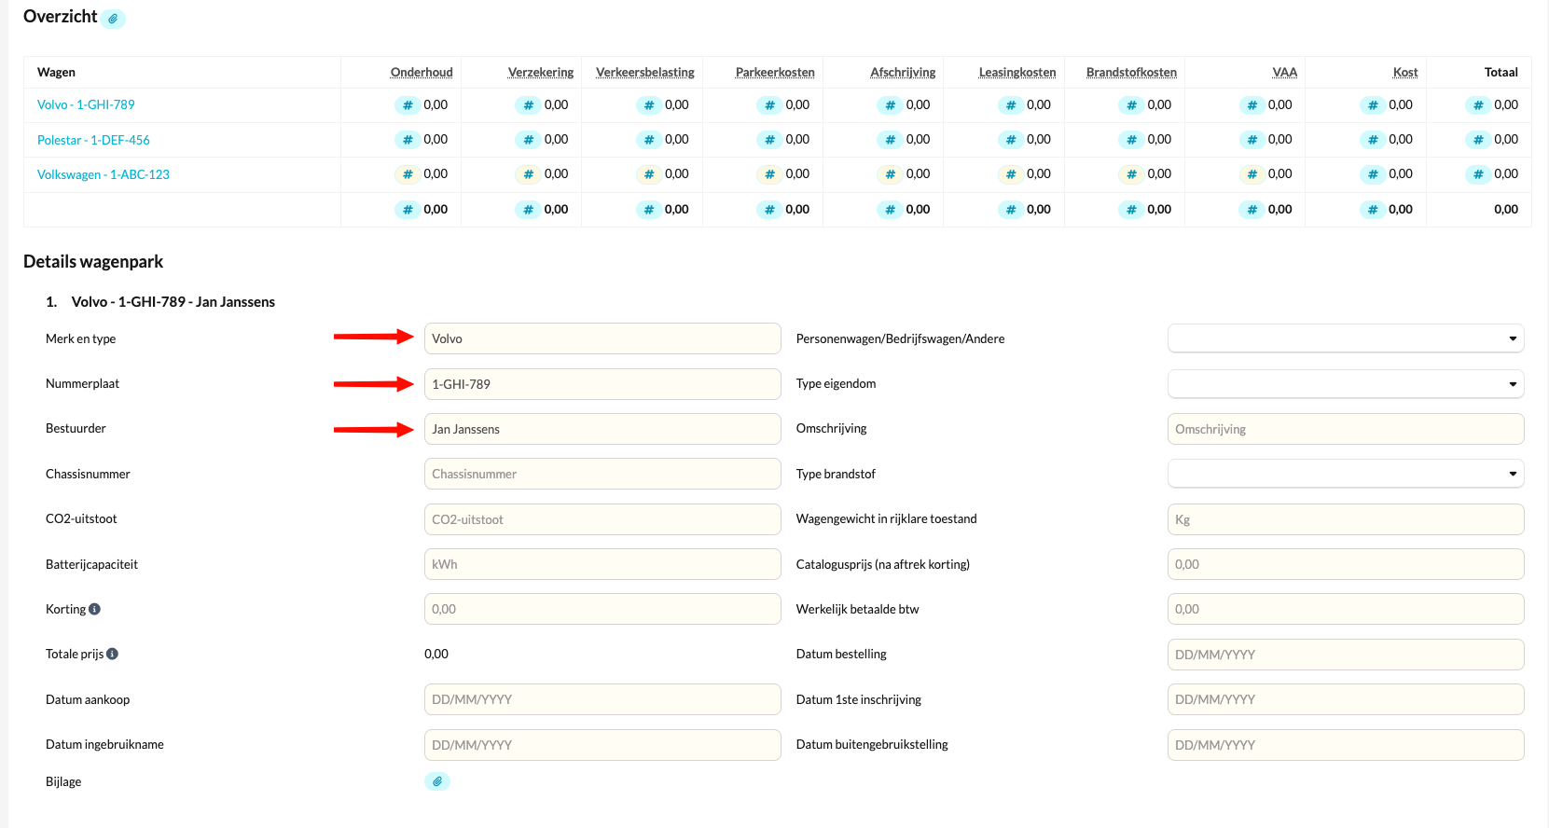Select the hash icon for Volkswagen Afschrijving
The image size is (1549, 828).
coord(890,174)
